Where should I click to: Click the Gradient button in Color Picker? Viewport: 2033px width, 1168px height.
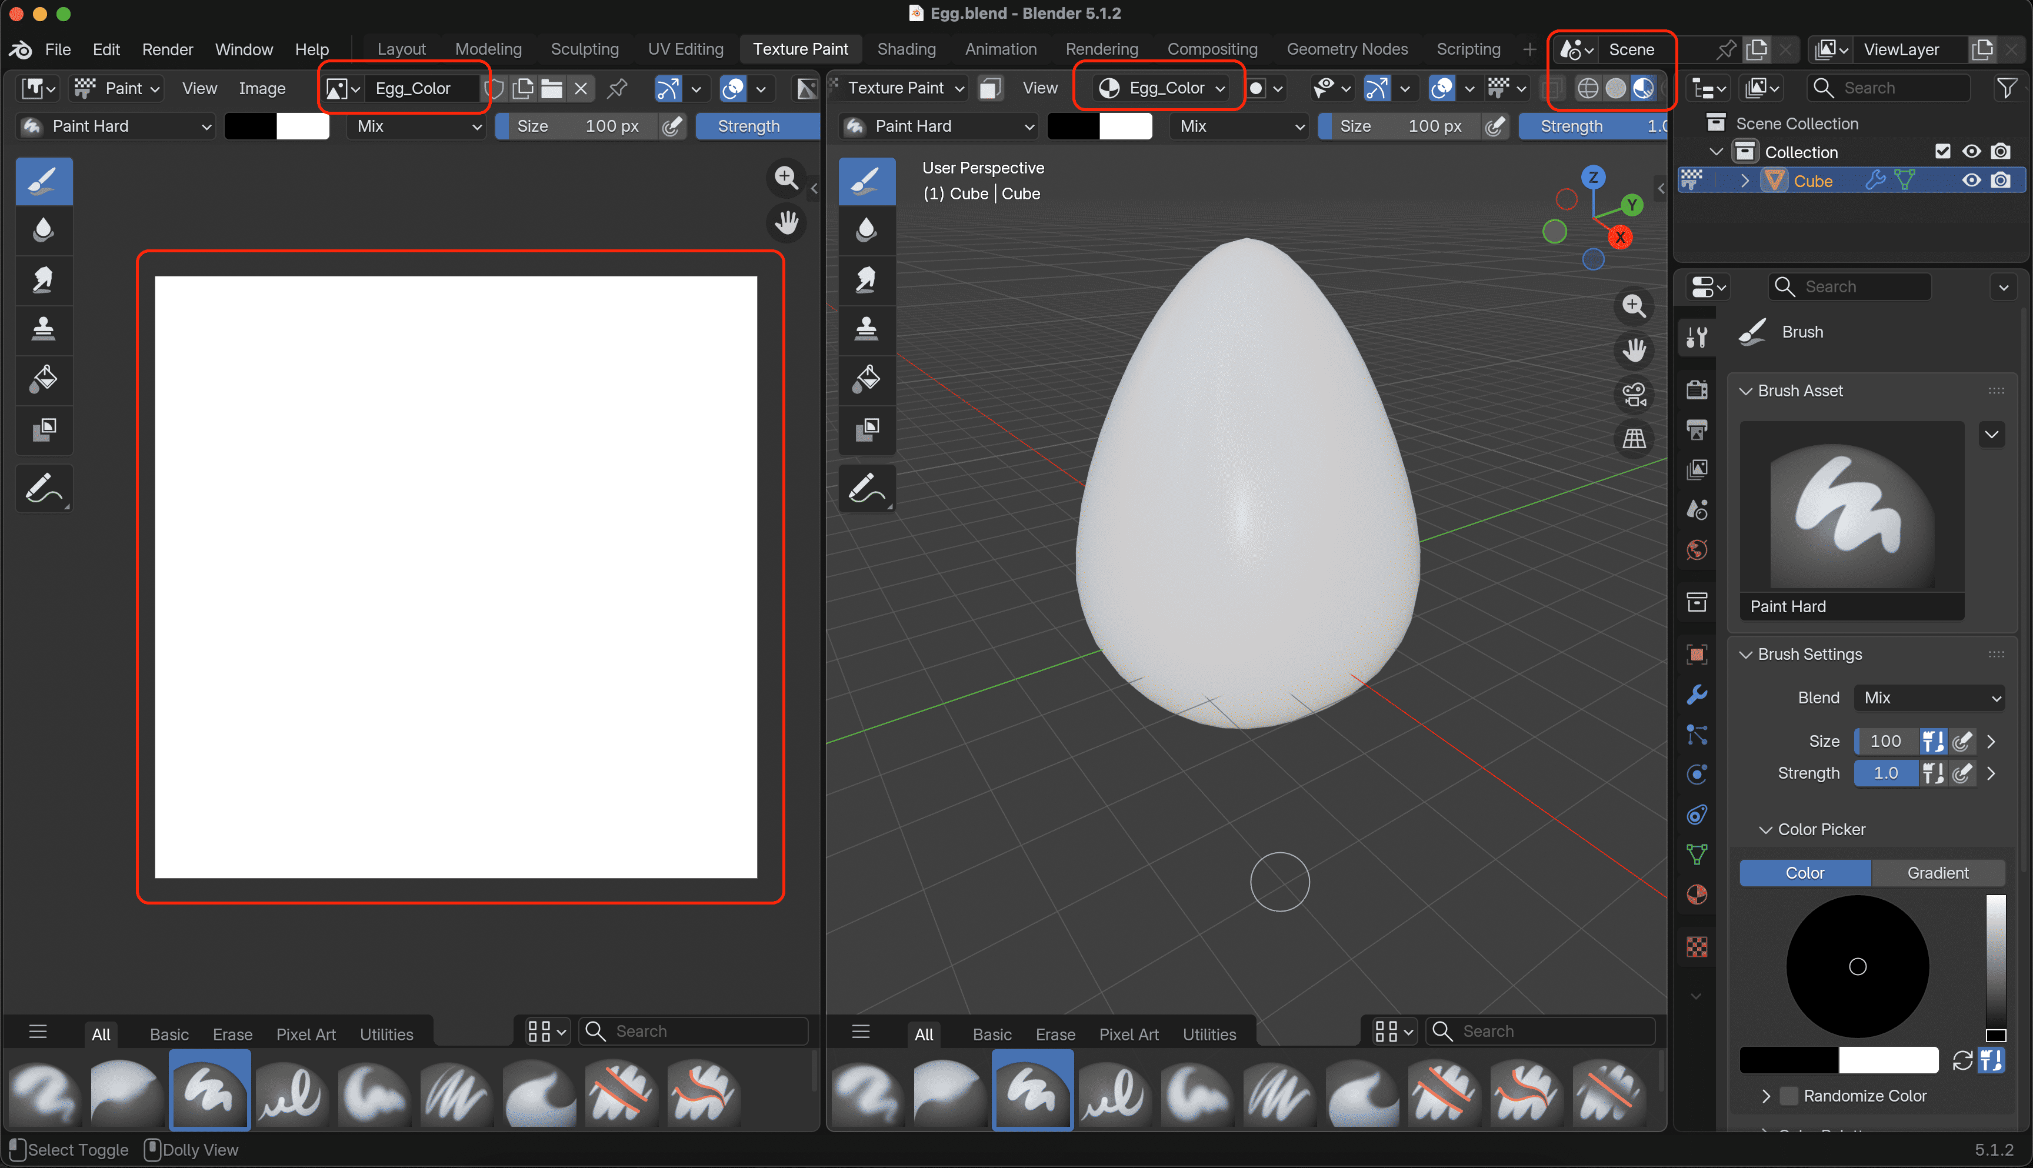(x=1938, y=873)
